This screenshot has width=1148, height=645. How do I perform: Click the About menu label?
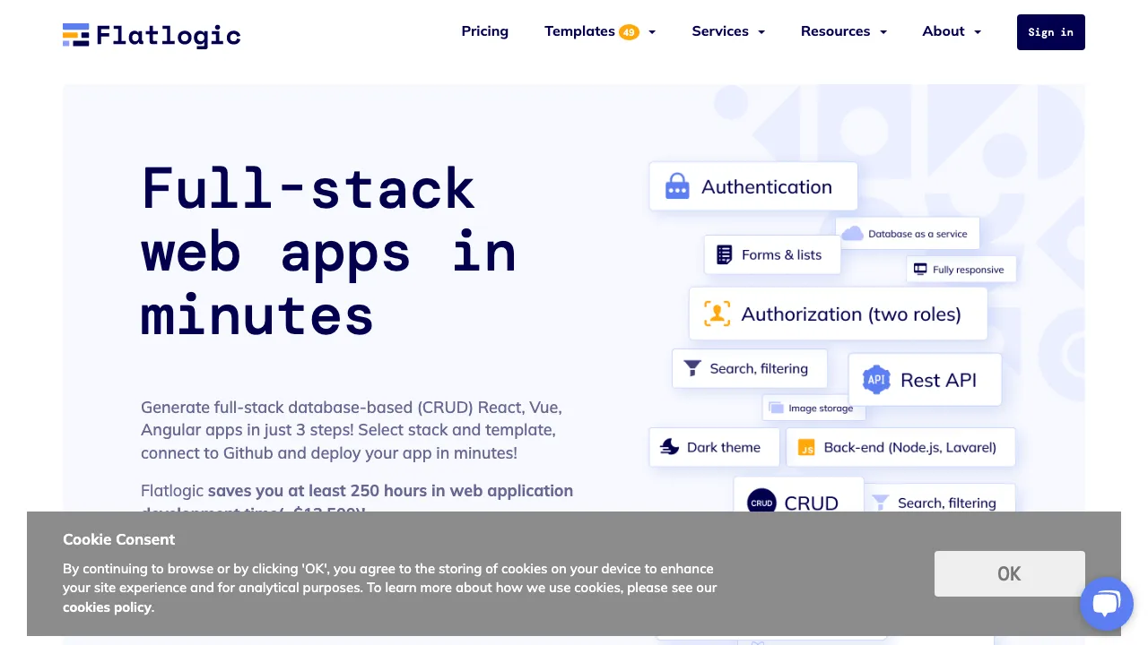pyautogui.click(x=944, y=31)
